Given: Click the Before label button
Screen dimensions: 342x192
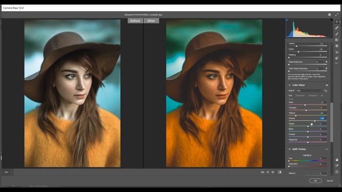Looking at the screenshot, I should (x=135, y=21).
